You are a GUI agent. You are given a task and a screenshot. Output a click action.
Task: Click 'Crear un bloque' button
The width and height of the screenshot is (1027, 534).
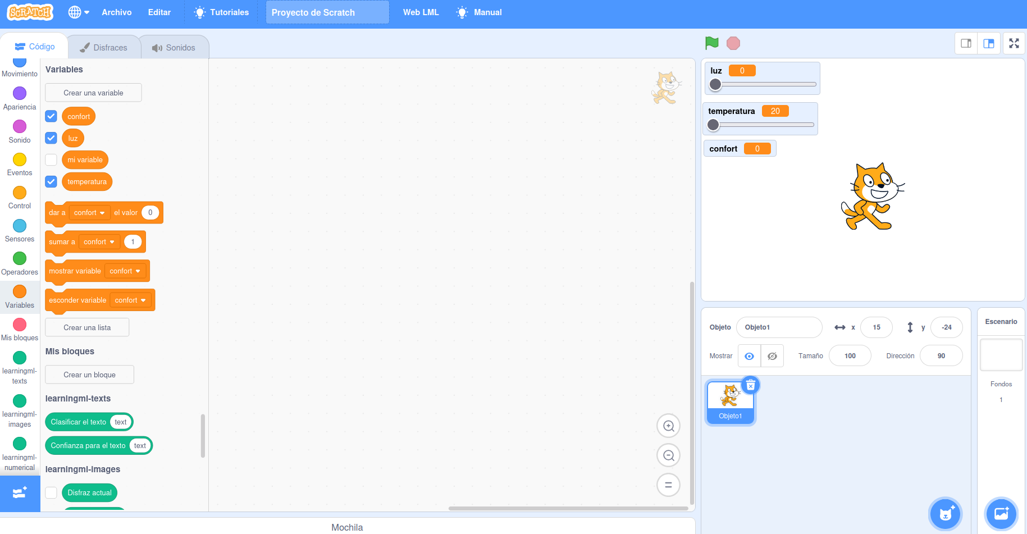pos(89,375)
